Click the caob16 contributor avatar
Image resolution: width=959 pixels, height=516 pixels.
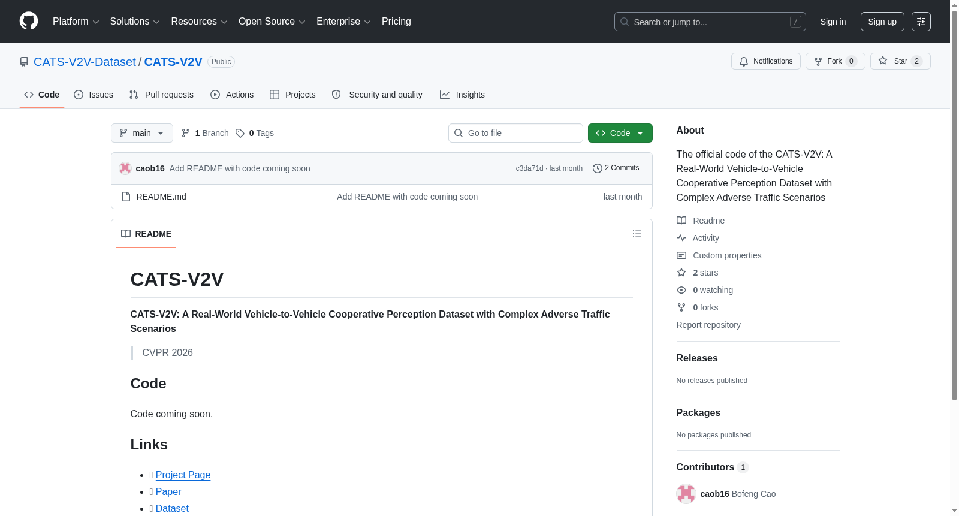click(686, 494)
